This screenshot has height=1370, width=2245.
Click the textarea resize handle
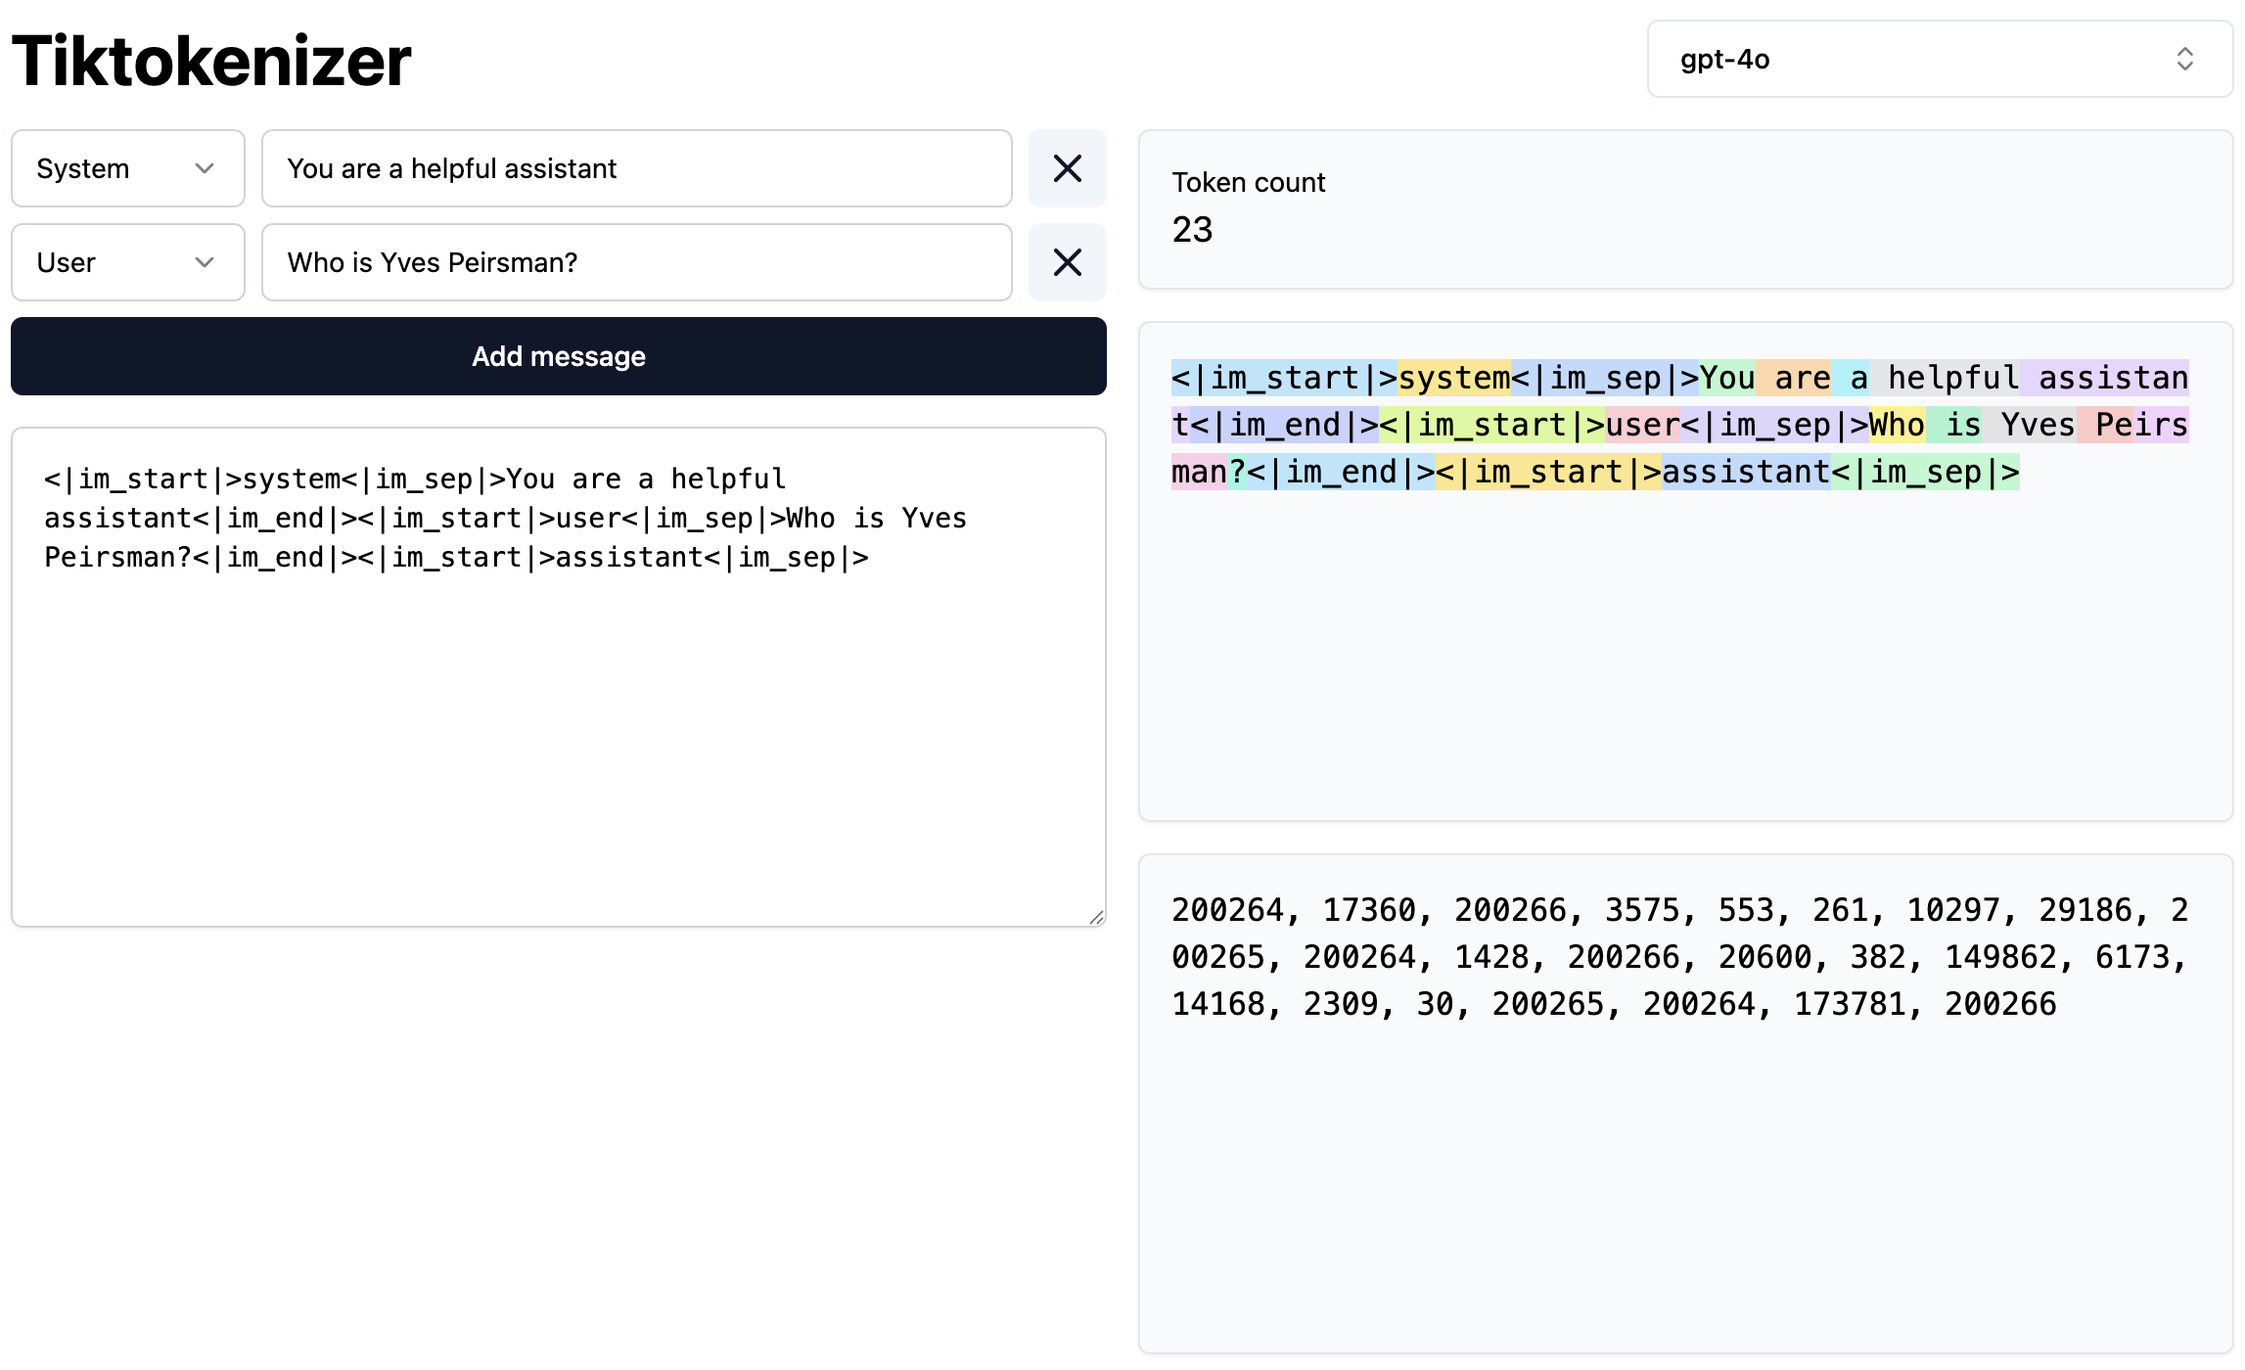click(x=1094, y=918)
